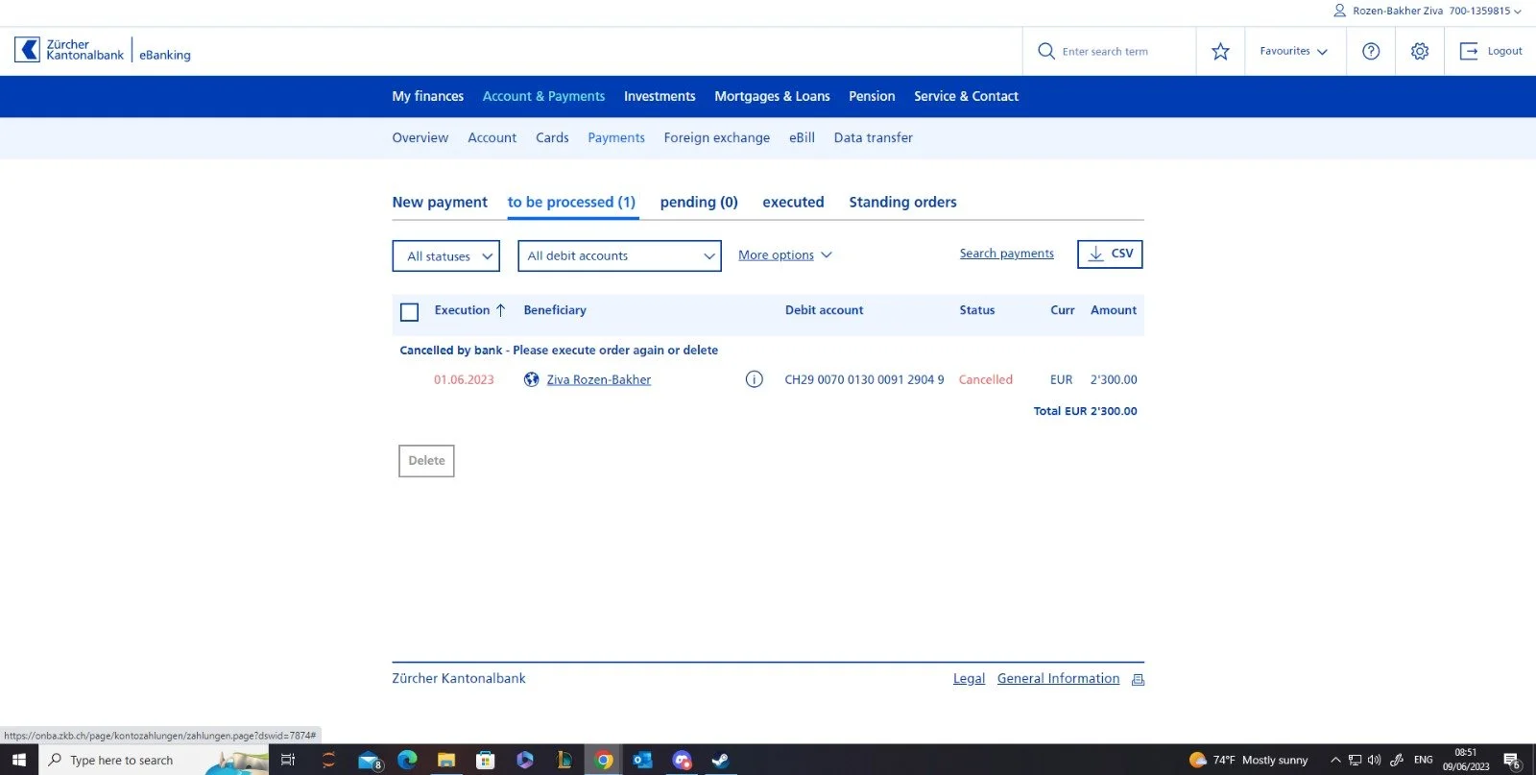
Task: Open the My finances menu
Action: [427, 96]
